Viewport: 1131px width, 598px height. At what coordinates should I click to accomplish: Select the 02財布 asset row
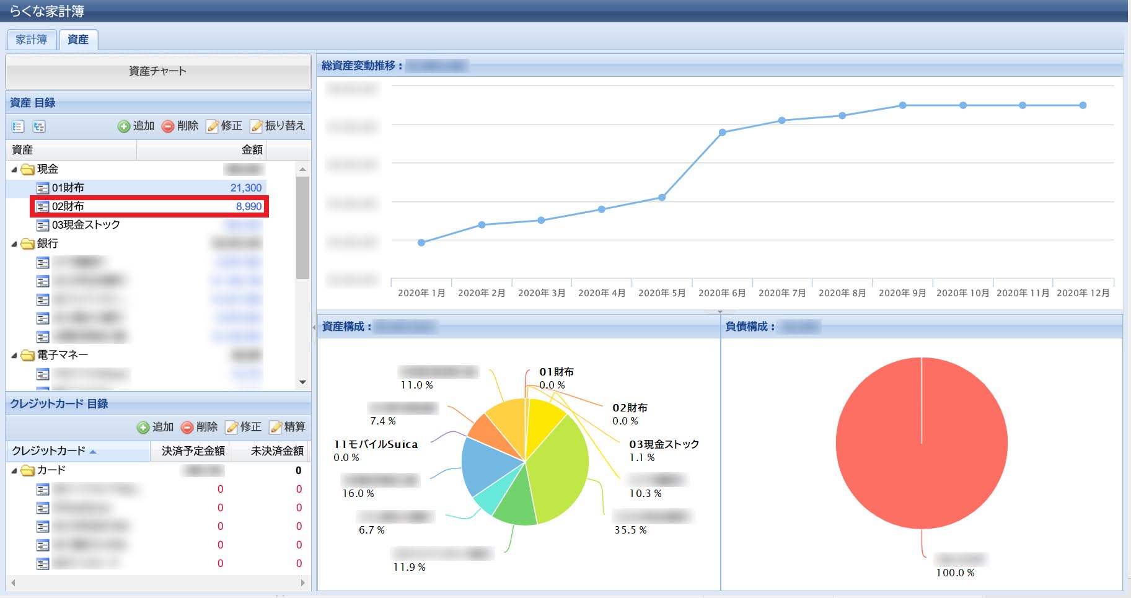pyautogui.click(x=136, y=206)
